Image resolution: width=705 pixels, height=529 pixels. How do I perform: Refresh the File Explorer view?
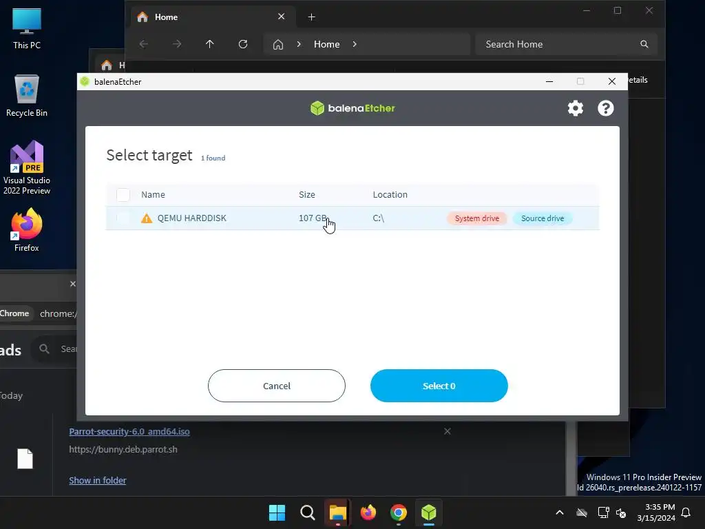tap(243, 44)
